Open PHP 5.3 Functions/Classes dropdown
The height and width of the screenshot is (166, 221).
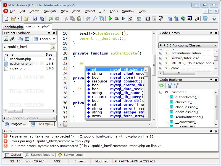point(188,45)
